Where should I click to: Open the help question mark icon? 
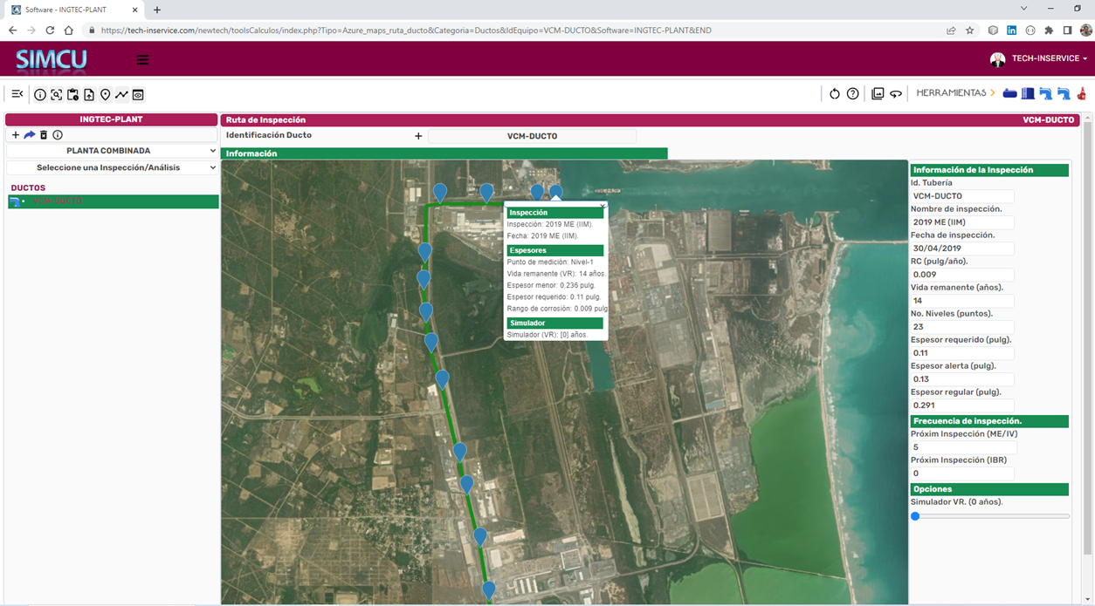coord(852,94)
